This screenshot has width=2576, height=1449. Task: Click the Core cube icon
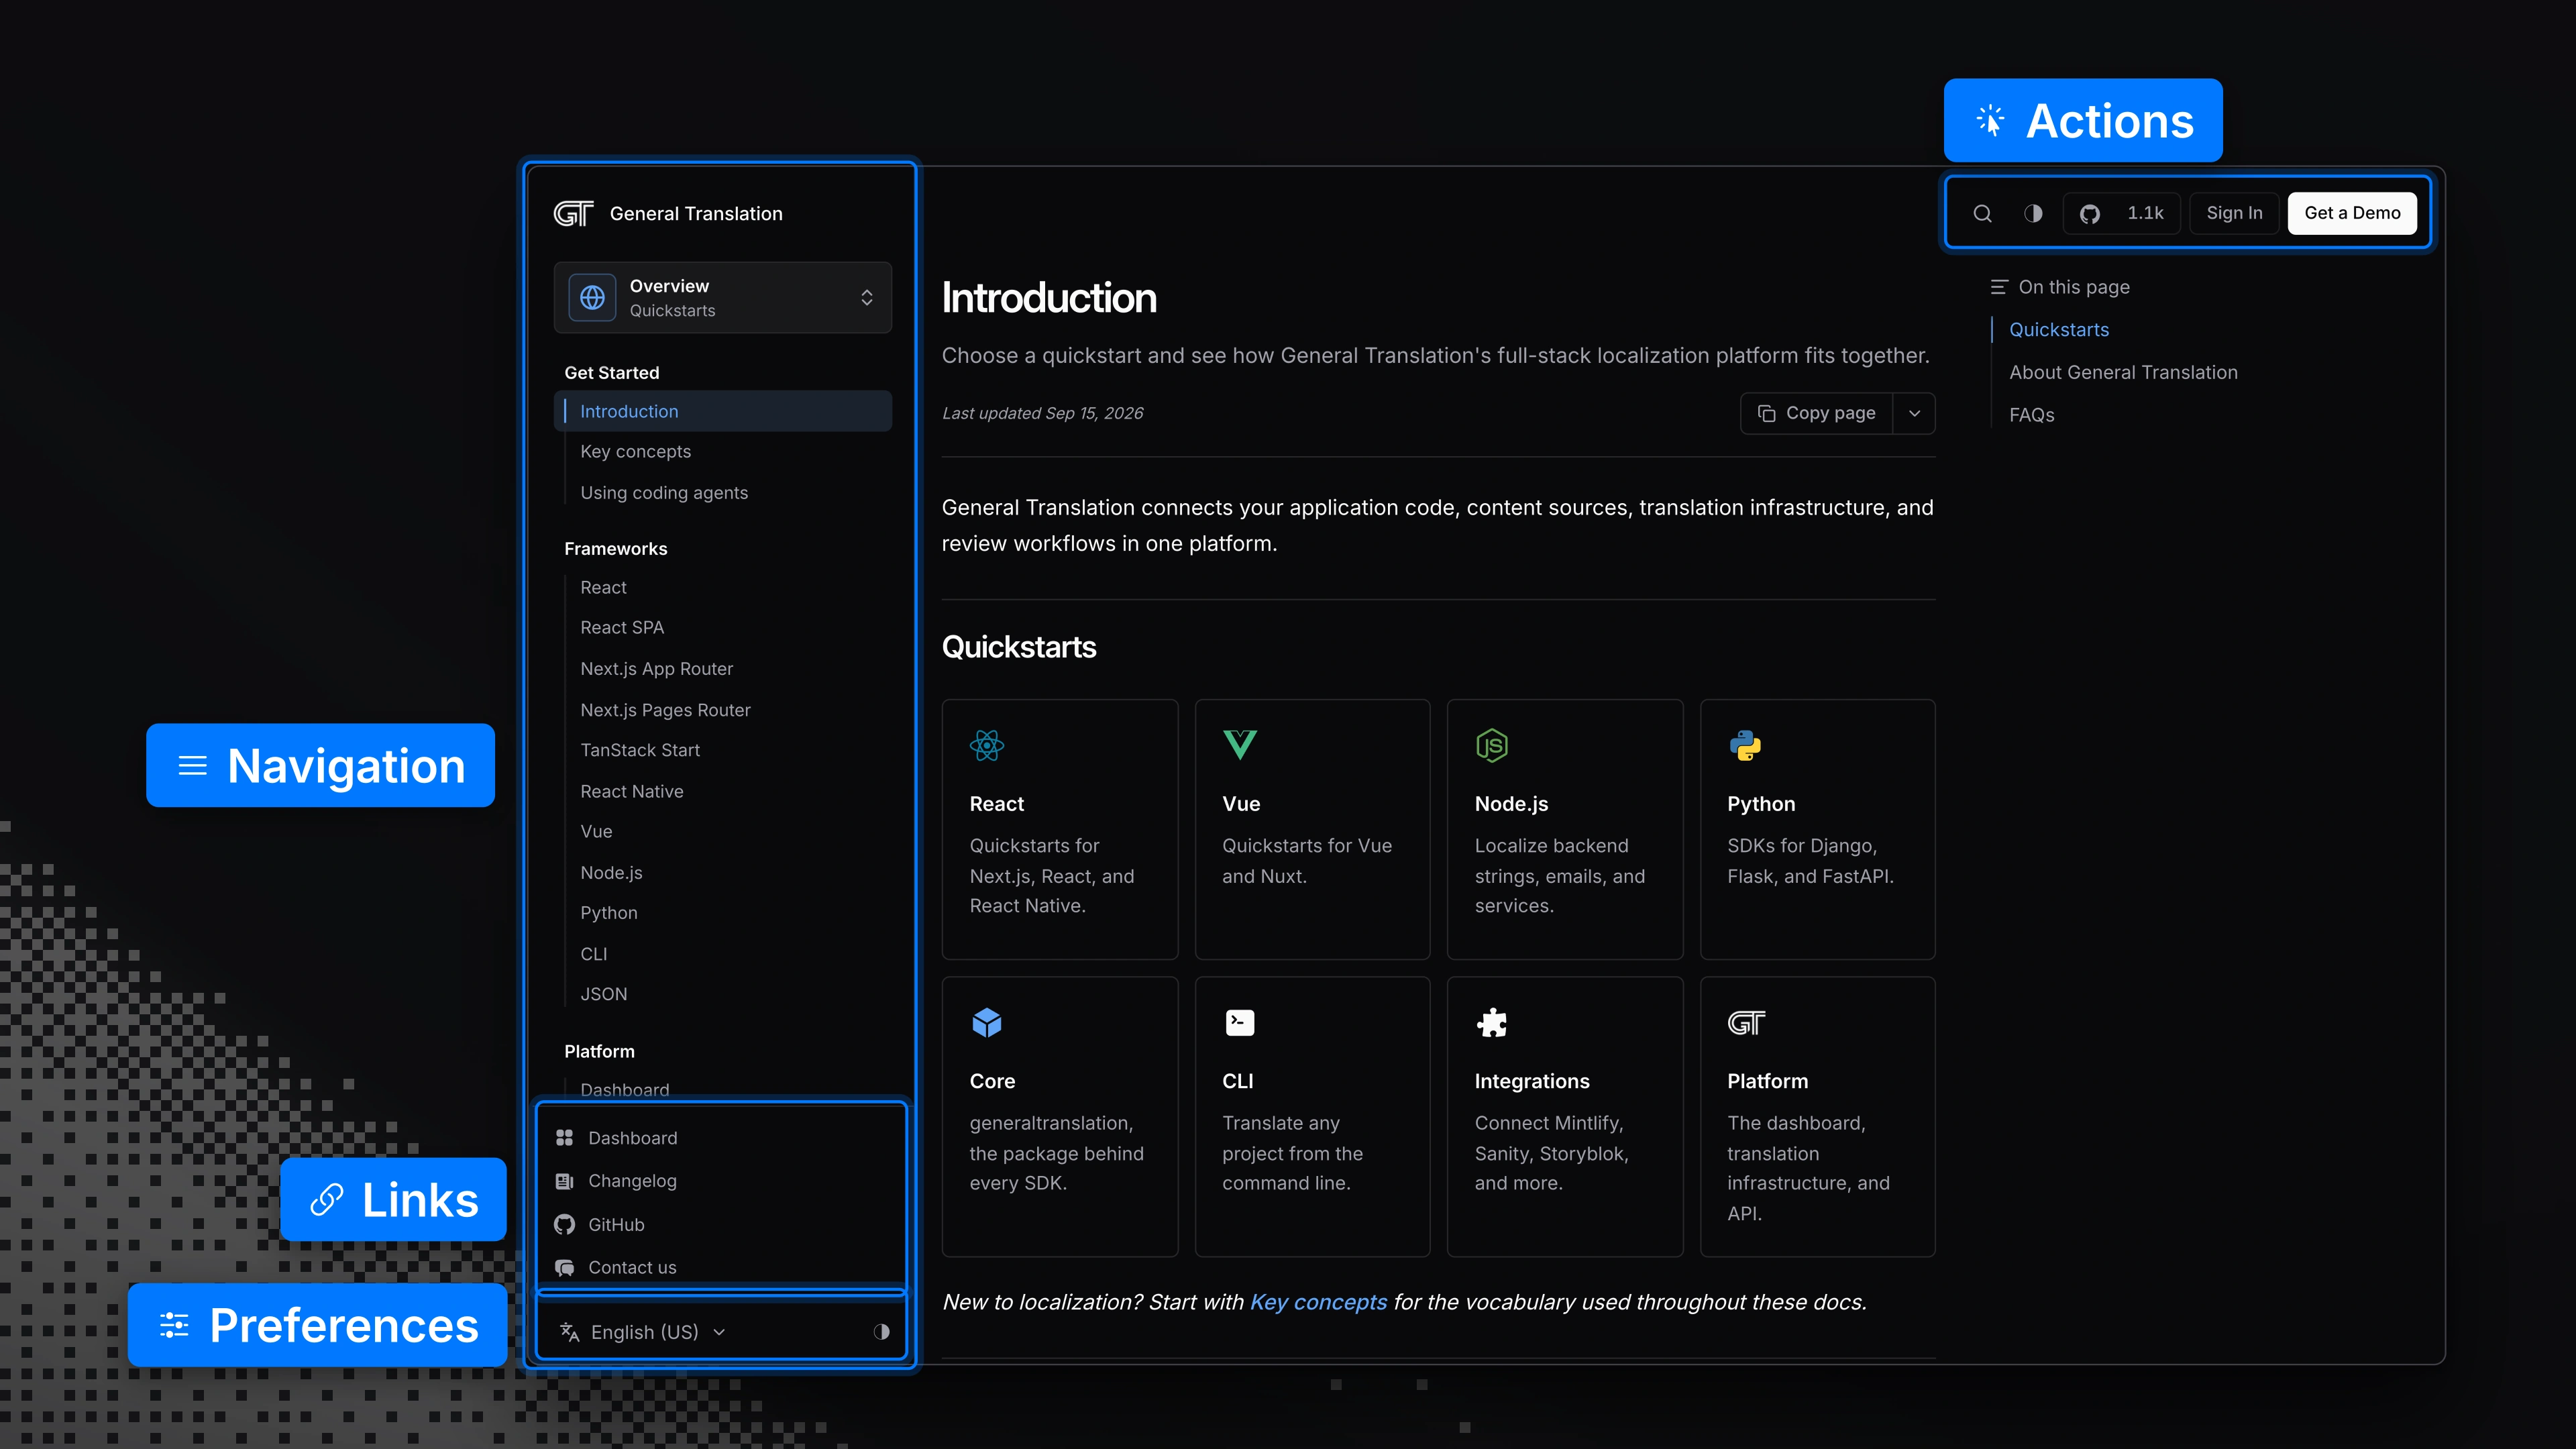coord(987,1022)
